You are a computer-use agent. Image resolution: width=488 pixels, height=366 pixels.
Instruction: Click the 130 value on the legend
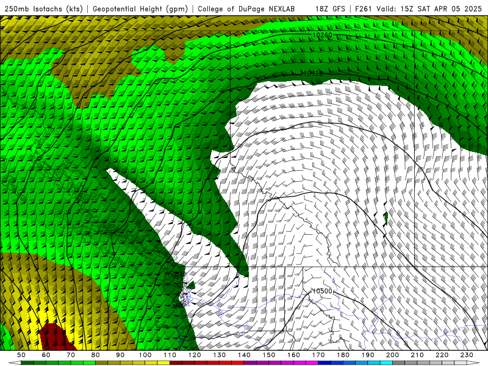(x=220, y=355)
